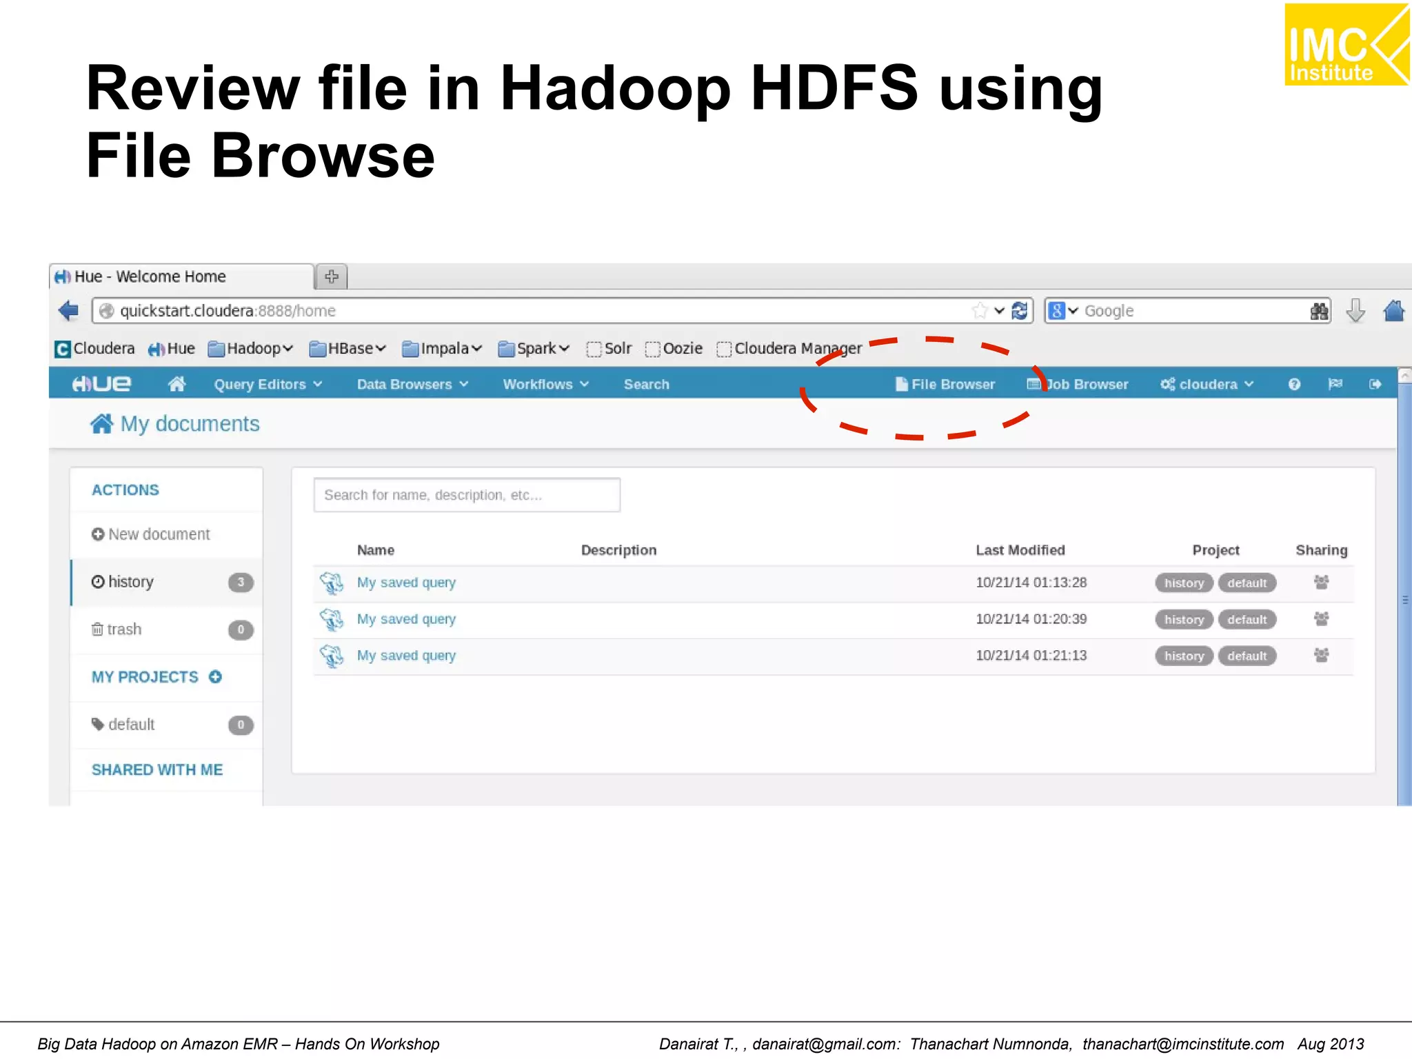Click the documents search input field
Image resolution: width=1412 pixels, height=1059 pixels.
(467, 495)
